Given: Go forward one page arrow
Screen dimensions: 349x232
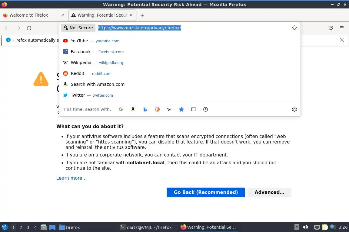Looking at the screenshot, I should click(18, 28).
